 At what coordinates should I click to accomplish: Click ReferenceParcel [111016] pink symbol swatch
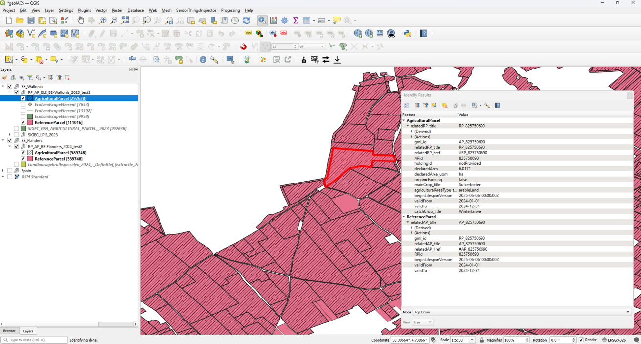click(30, 123)
